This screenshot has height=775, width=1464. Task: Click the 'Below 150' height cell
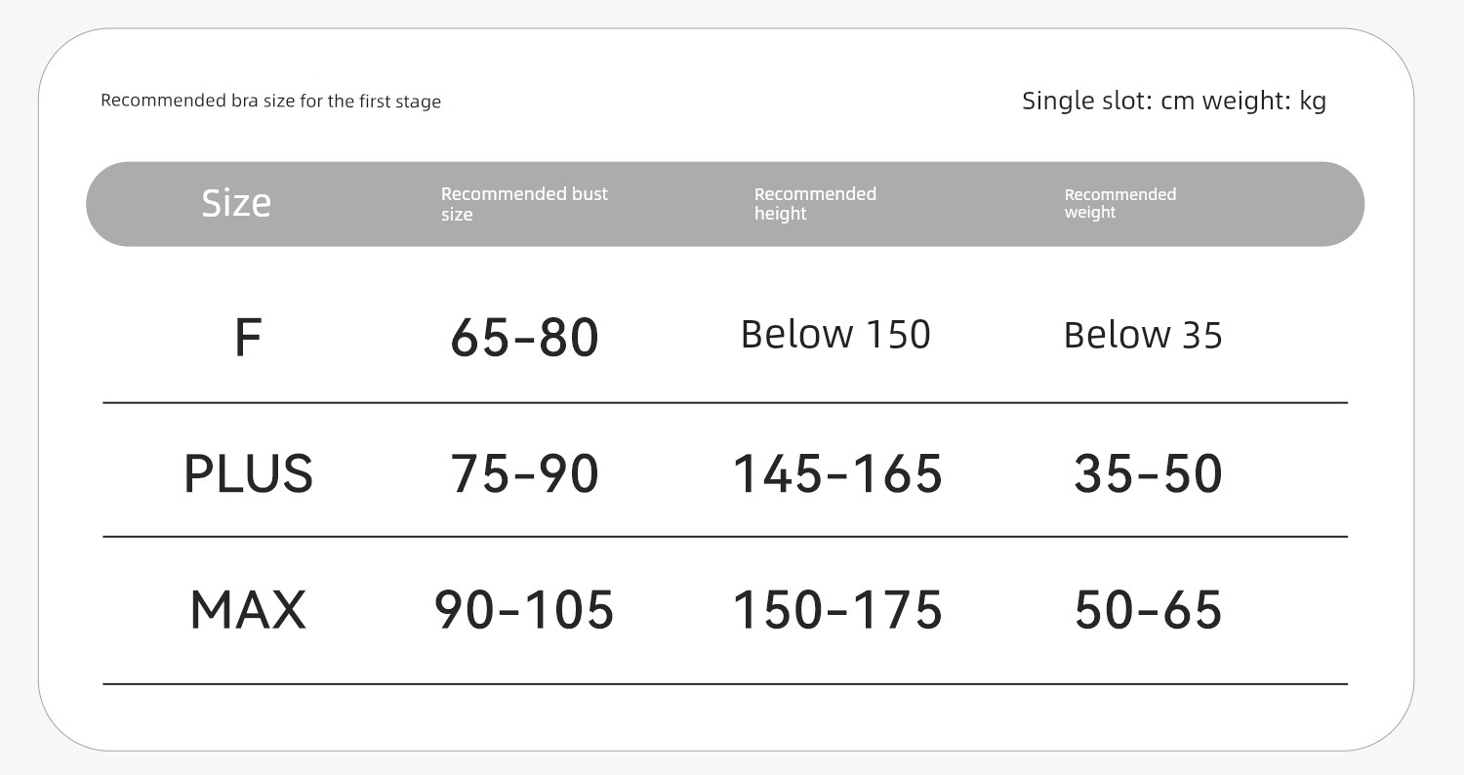pos(835,335)
